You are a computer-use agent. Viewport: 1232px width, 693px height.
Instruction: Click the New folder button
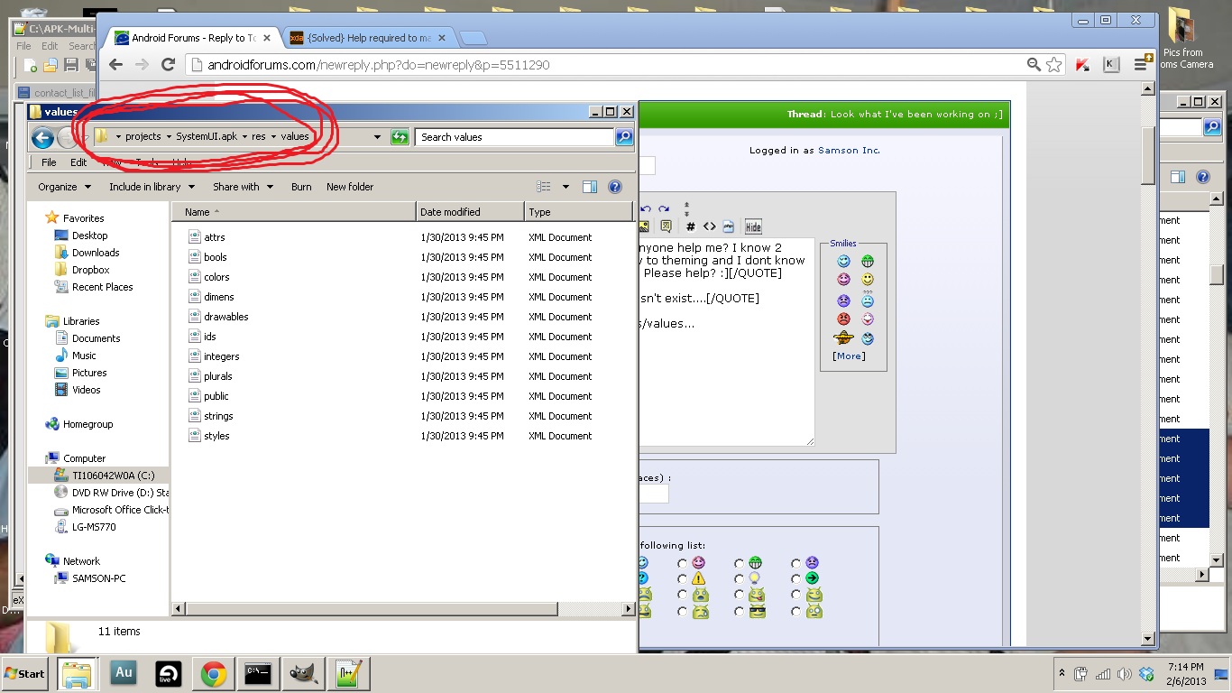point(350,187)
